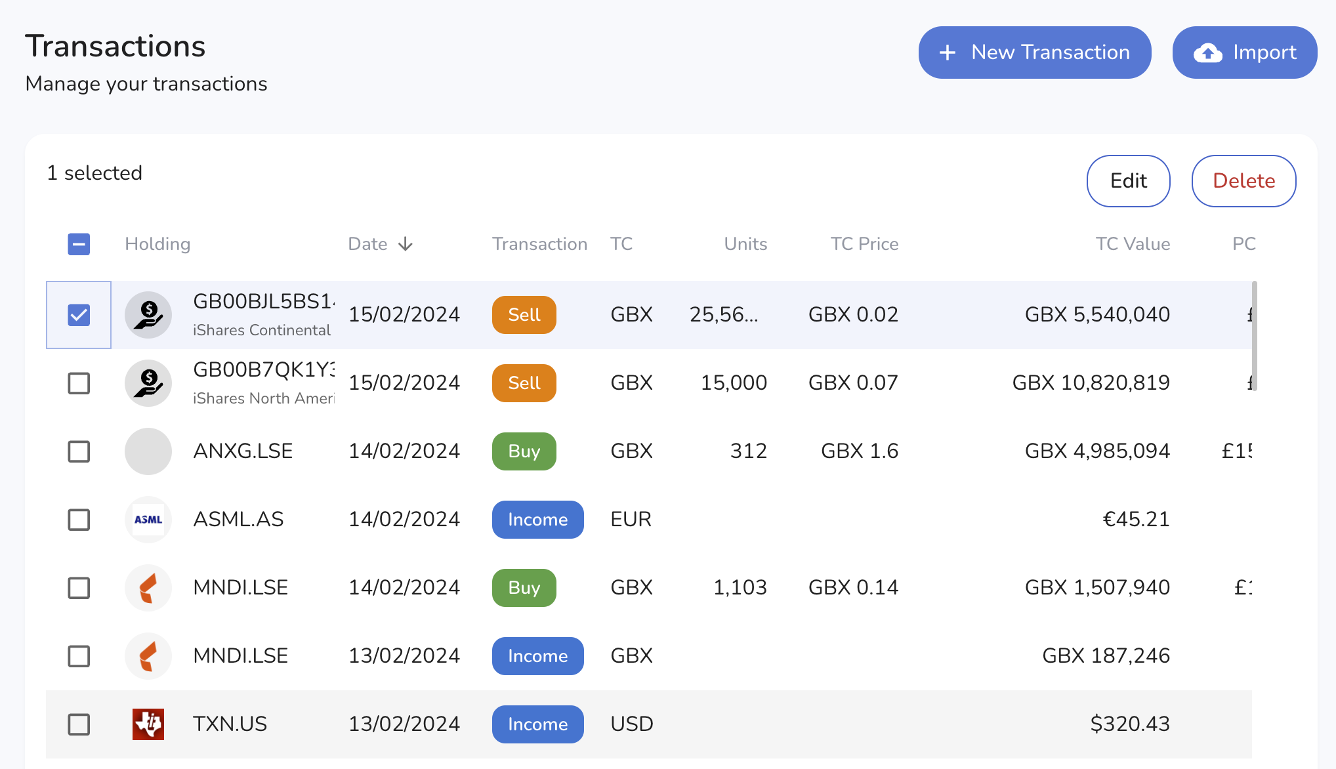This screenshot has height=769, width=1336.
Task: Click the sort arrow next to Date
Action: coord(406,244)
